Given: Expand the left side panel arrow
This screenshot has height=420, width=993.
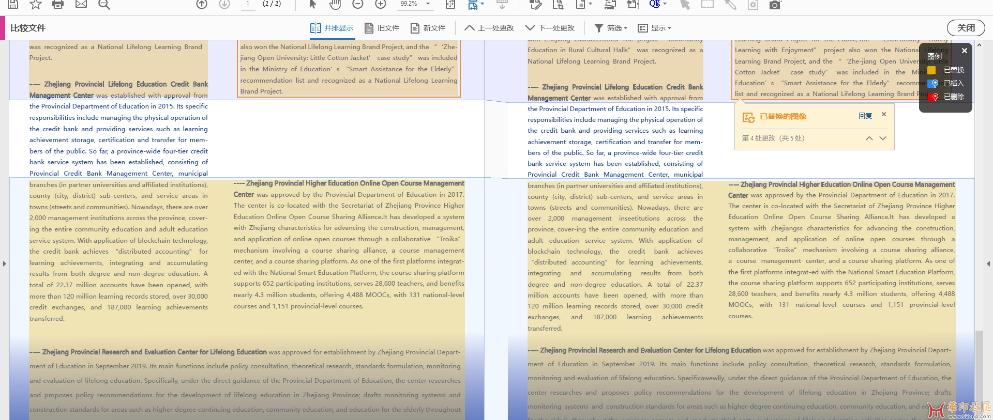Looking at the screenshot, I should (5, 263).
